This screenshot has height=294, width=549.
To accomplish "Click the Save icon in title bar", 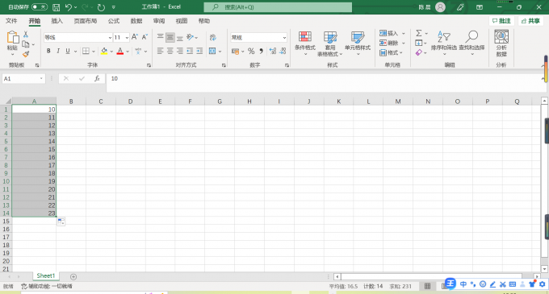I will point(56,7).
